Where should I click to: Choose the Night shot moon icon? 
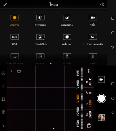click(93, 37)
